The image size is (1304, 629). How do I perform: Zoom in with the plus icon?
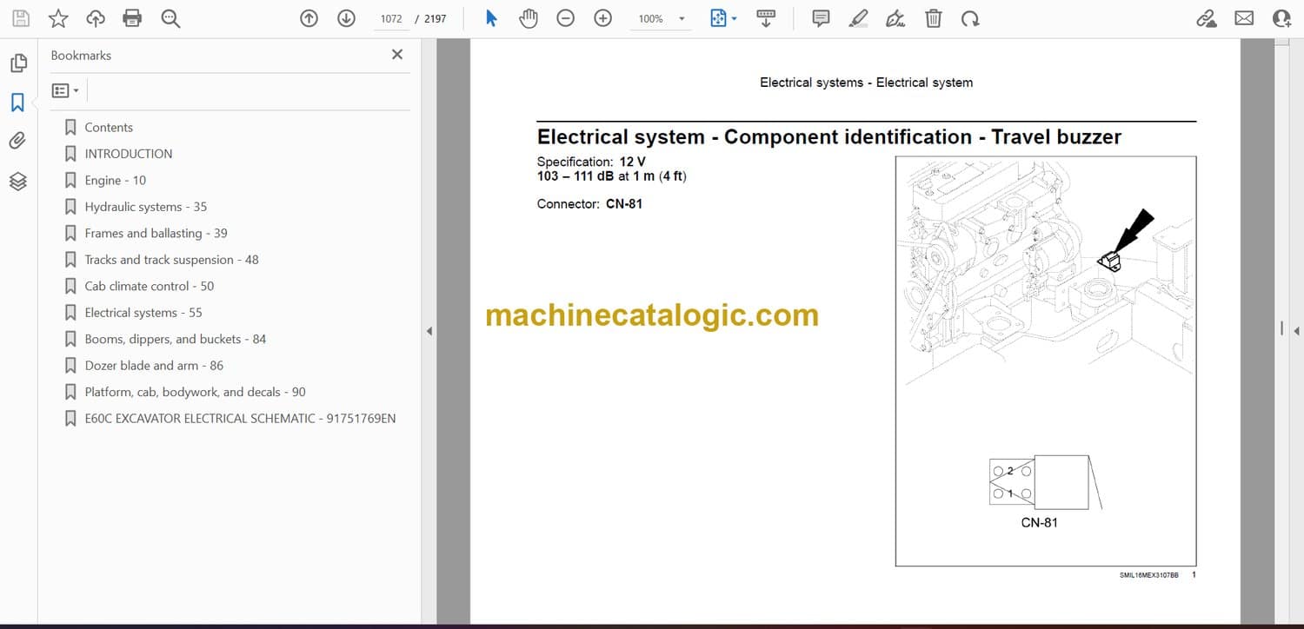(x=602, y=18)
